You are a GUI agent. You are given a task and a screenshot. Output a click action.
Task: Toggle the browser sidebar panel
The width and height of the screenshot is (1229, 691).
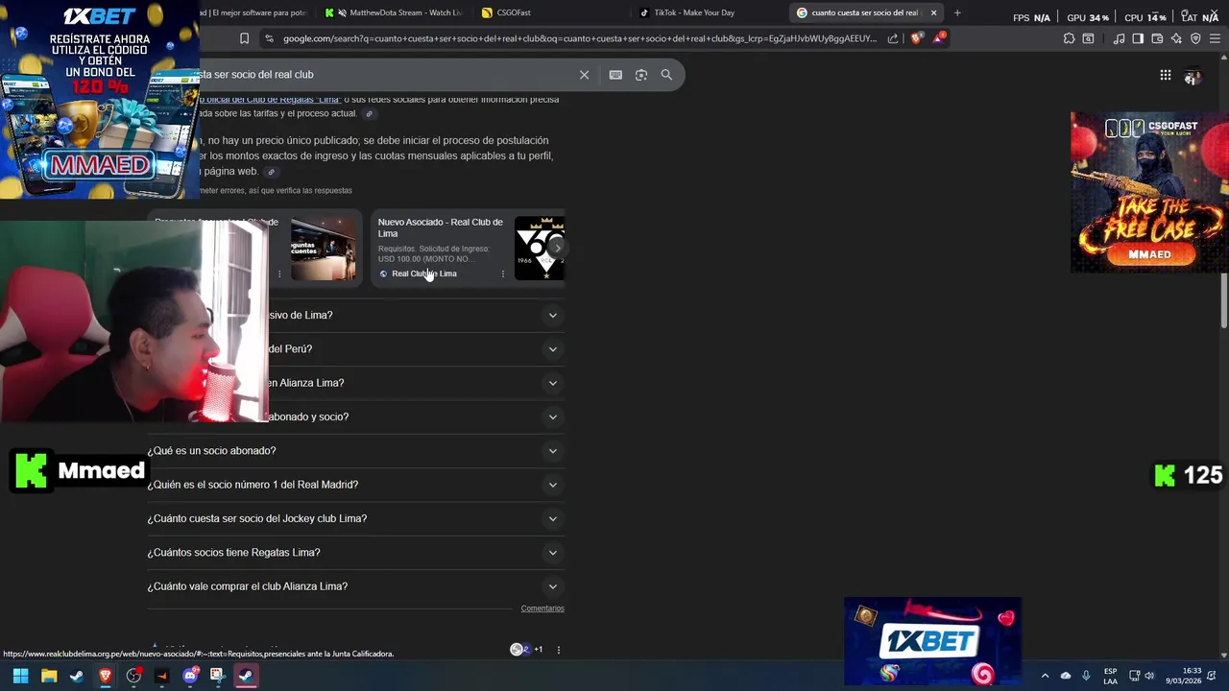pos(1138,38)
